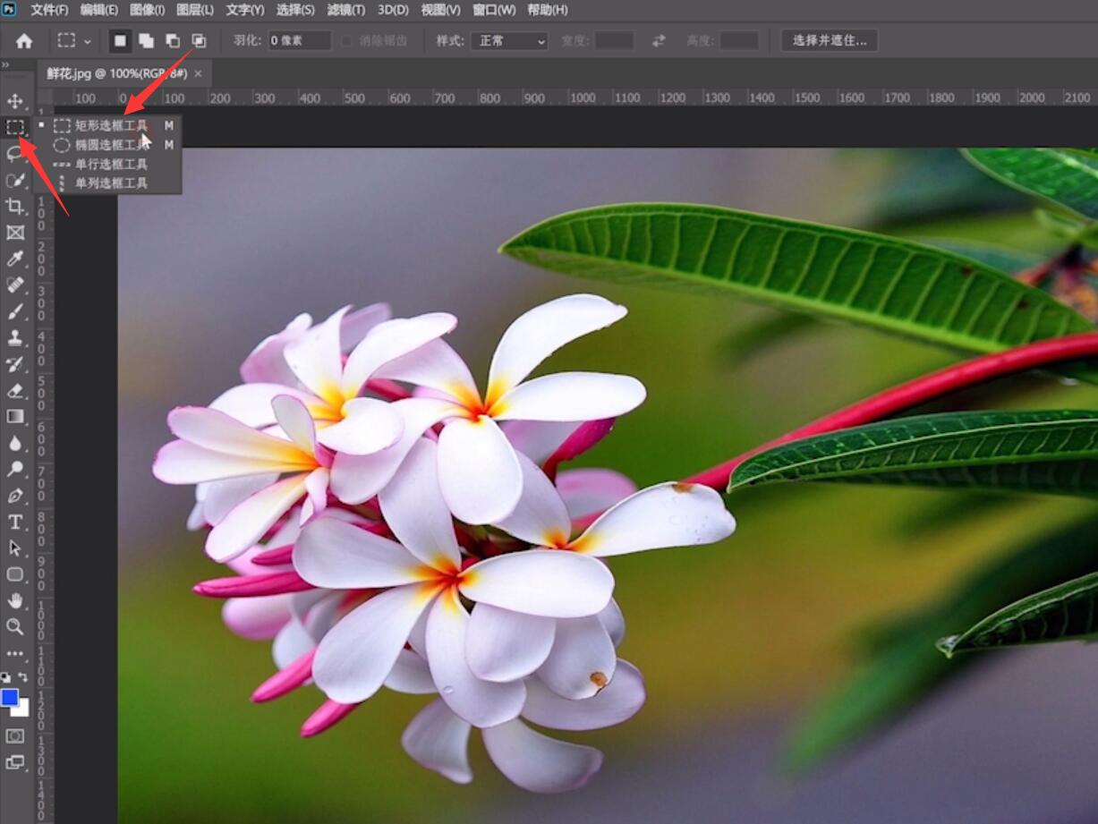
Task: Select the Eyedropper tool
Action: coord(15,259)
